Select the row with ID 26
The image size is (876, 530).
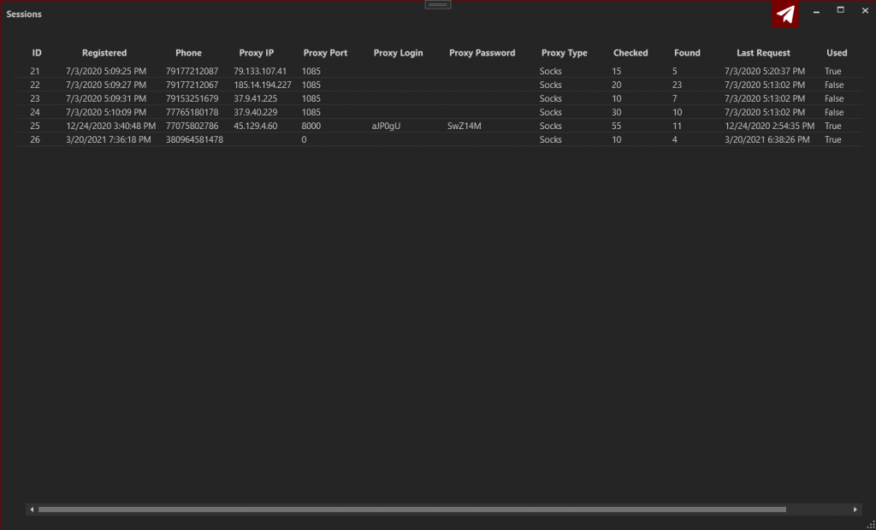(438, 139)
